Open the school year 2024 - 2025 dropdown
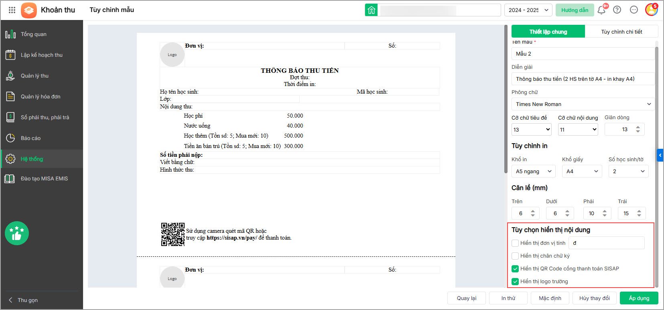This screenshot has width=664, height=310. (x=528, y=10)
